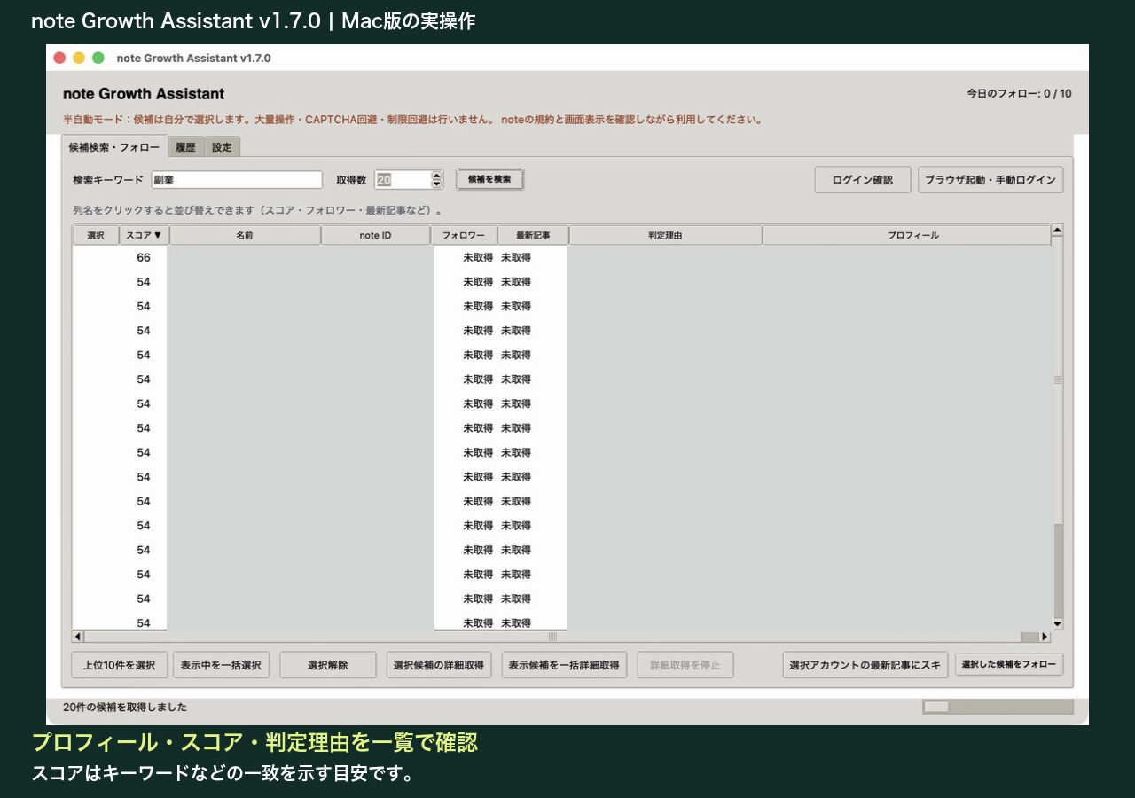Sort by the フォロワー column header
The width and height of the screenshot is (1135, 798).
[x=464, y=235]
